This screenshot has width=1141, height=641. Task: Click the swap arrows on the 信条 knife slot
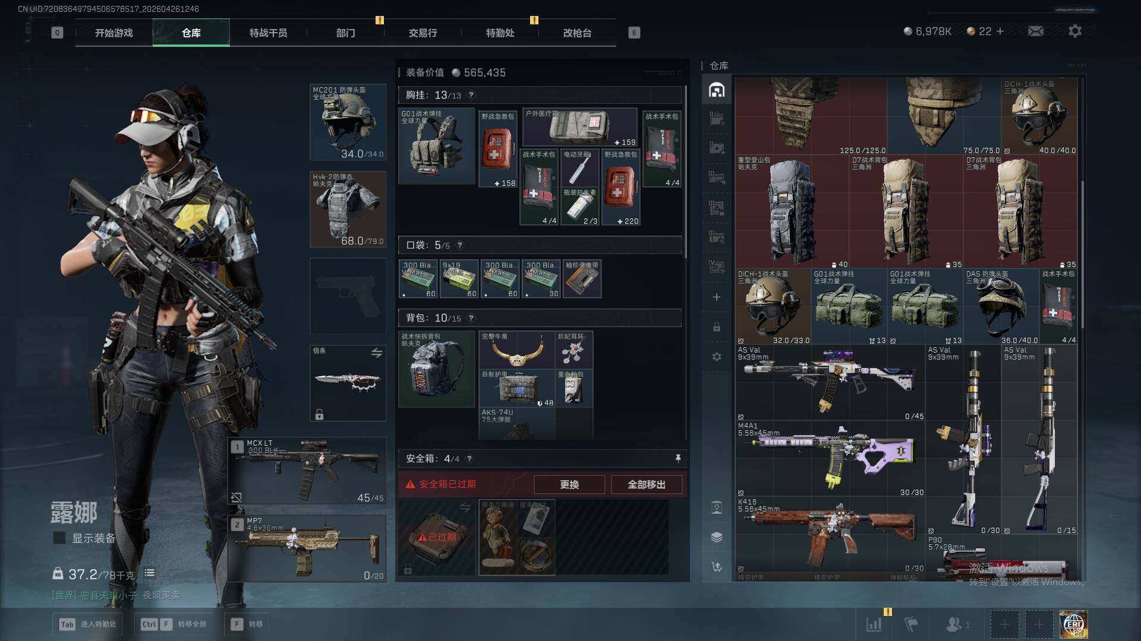[377, 353]
